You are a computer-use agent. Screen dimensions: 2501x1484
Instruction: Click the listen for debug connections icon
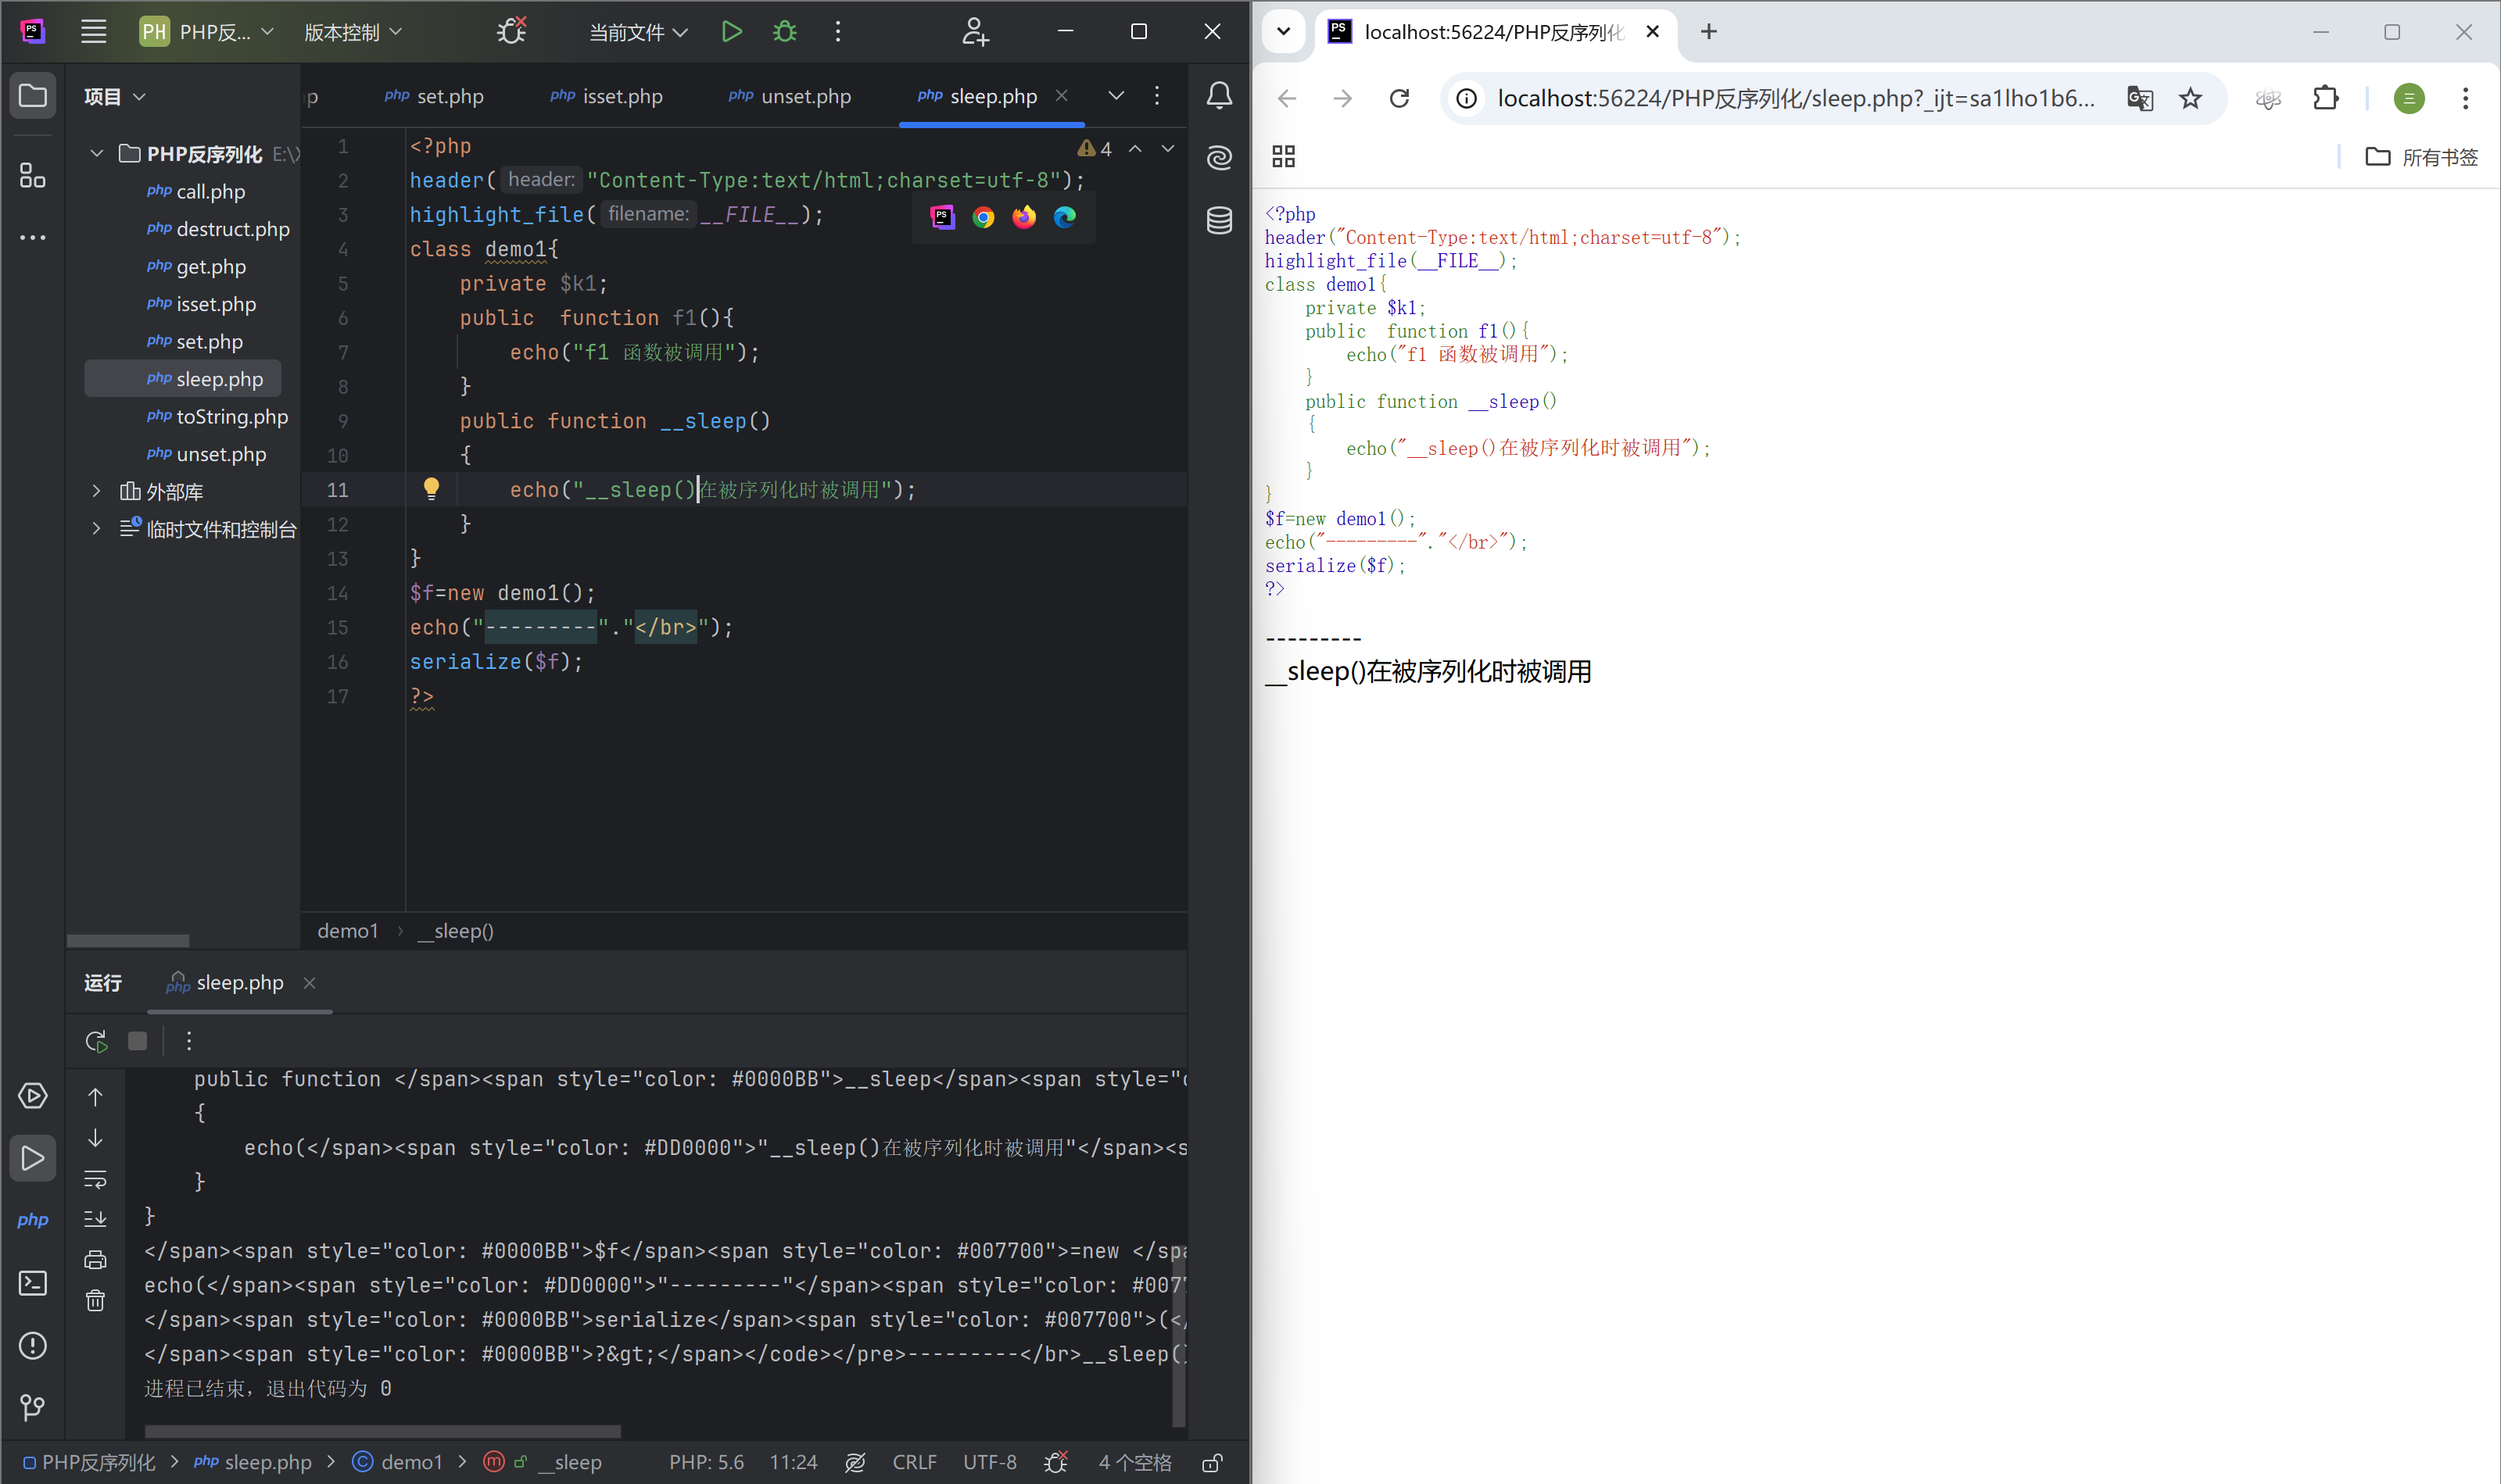coord(511,32)
